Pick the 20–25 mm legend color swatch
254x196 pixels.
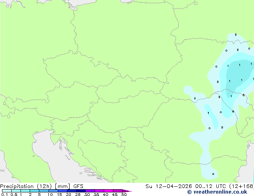pos(71,191)
